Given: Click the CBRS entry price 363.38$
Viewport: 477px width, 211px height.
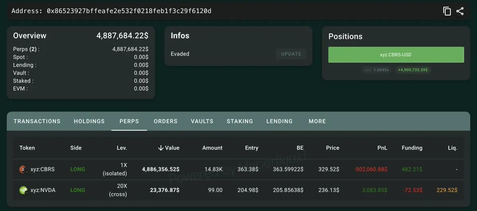Looking at the screenshot, I should point(247,169).
